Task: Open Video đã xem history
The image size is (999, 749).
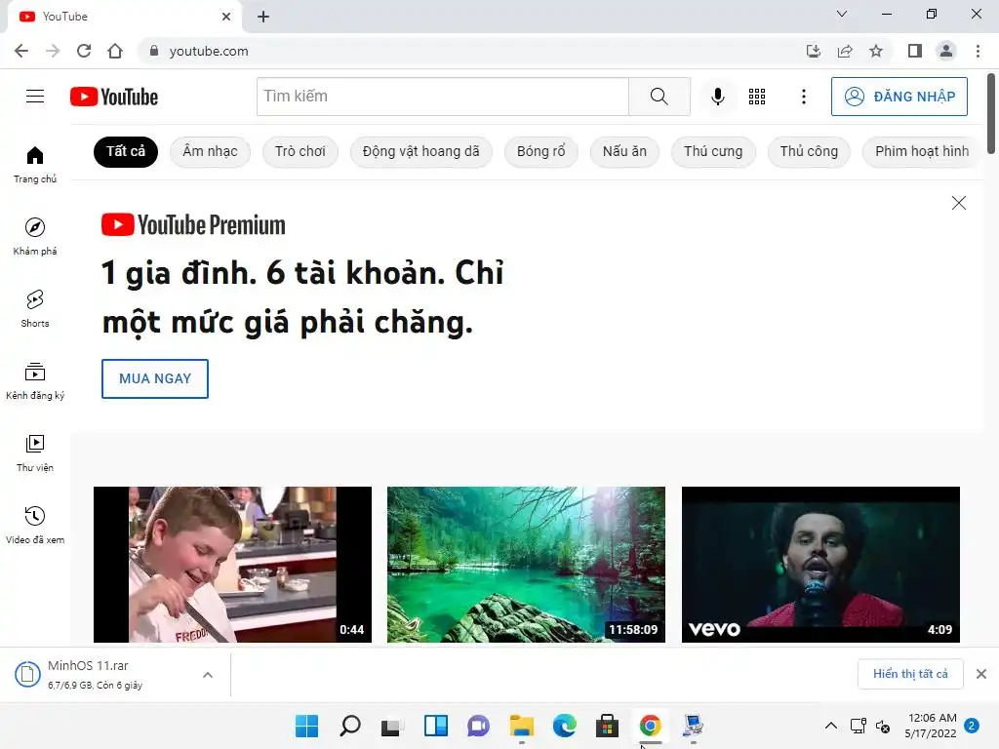Action: coord(35,525)
